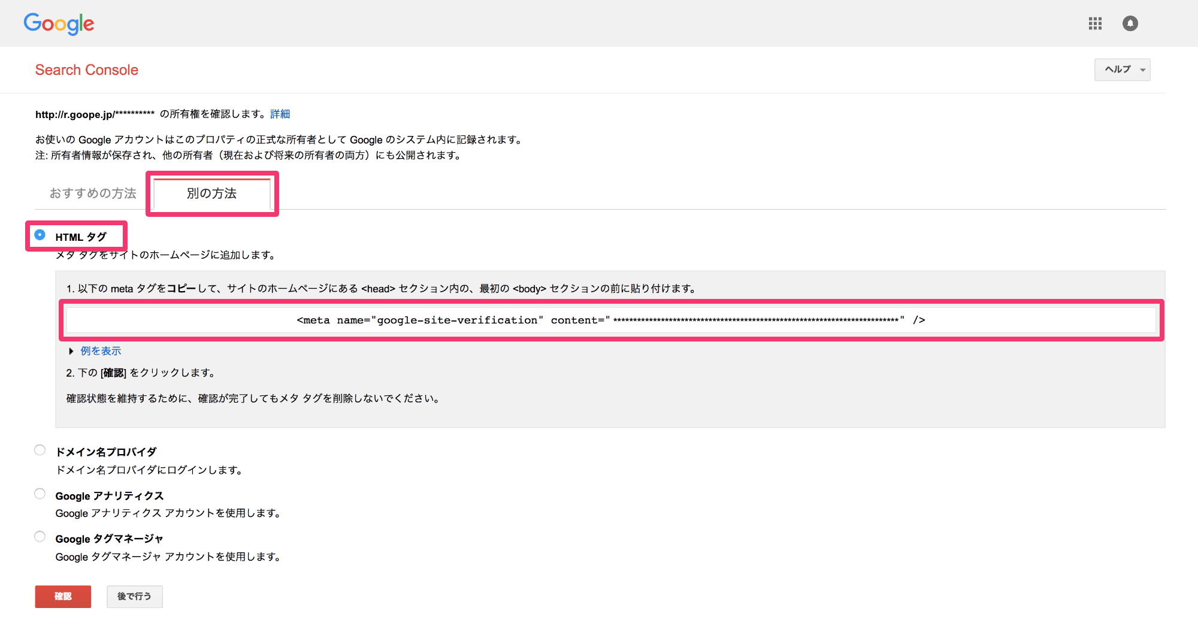Click the Google タグマネージャ アカウントを使用します text
This screenshot has height=635, width=1198.
pyautogui.click(x=168, y=557)
